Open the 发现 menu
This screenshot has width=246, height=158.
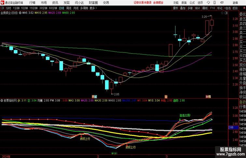(x=66, y=3)
